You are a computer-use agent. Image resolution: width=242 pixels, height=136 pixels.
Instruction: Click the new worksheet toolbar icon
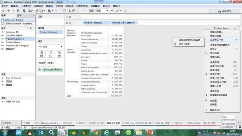coord(30,11)
